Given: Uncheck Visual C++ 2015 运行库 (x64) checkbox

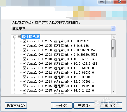Looking at the screenshot, I should click(x=24, y=90).
